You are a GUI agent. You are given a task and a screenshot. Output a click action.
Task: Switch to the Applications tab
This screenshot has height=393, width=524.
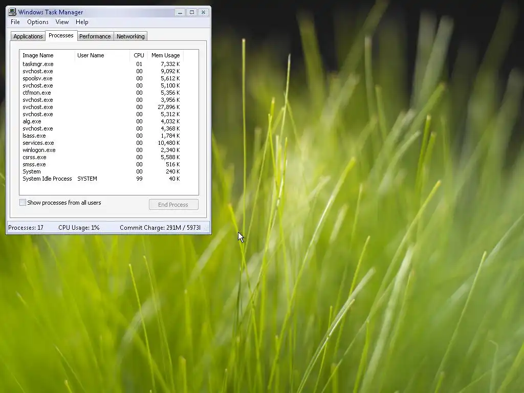(x=28, y=36)
